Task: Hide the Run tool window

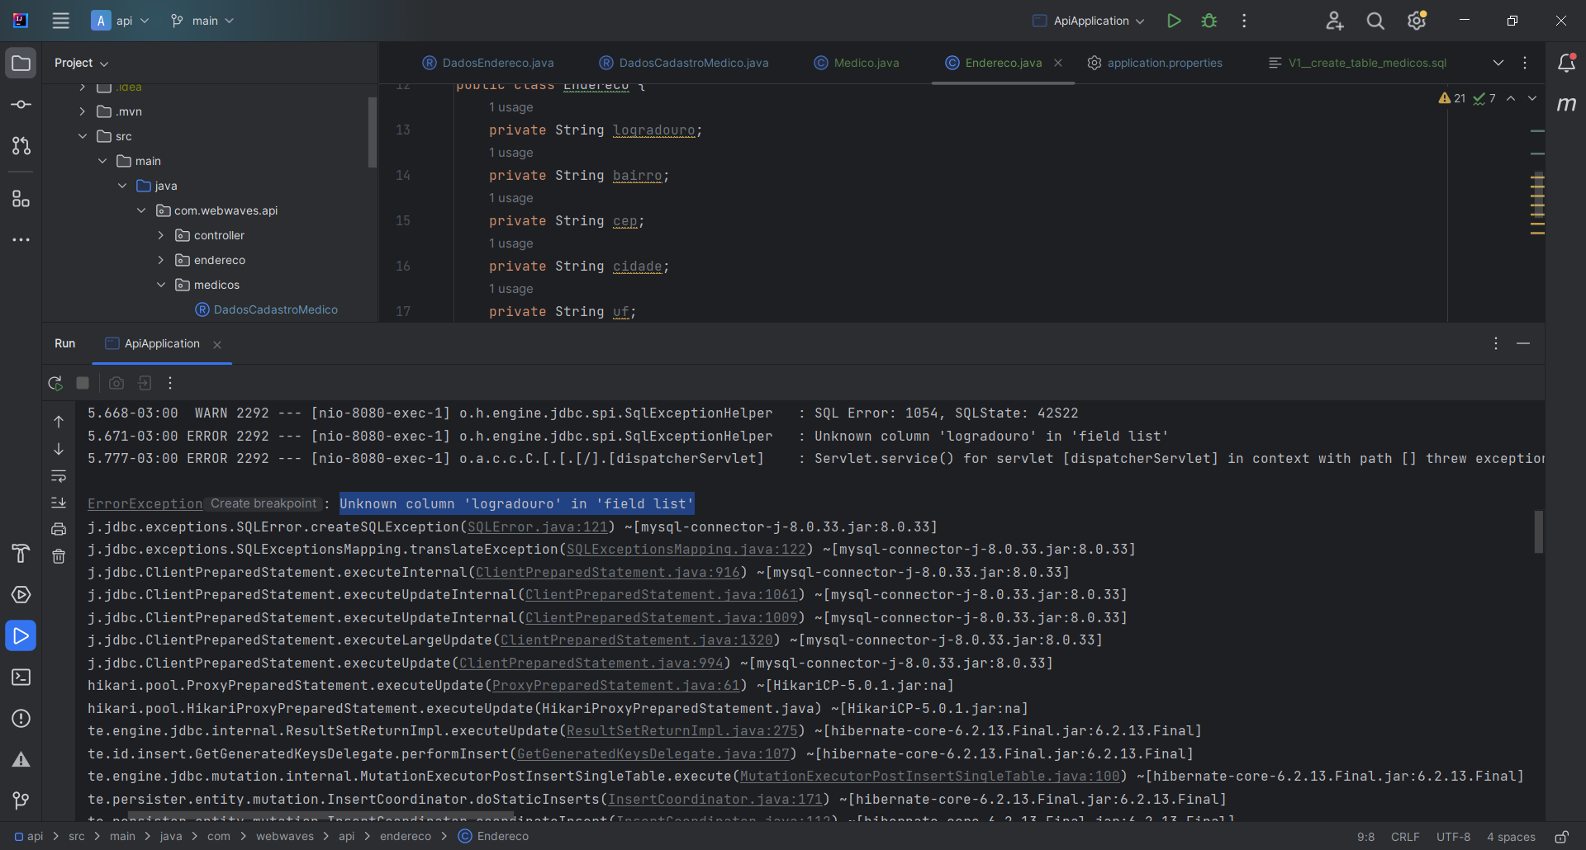Action: click(1523, 343)
